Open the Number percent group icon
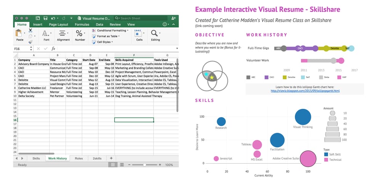This screenshot has height=186, width=381. click(79, 33)
